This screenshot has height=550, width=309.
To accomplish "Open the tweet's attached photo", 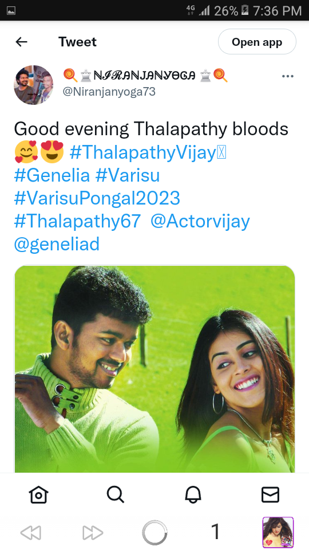I will point(154,369).
